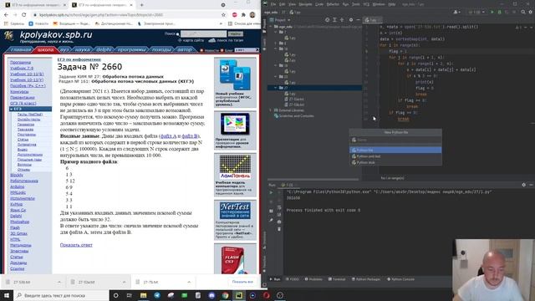535x301 pixels.
Task: Open Python Console tool window tab
Action: point(400,279)
